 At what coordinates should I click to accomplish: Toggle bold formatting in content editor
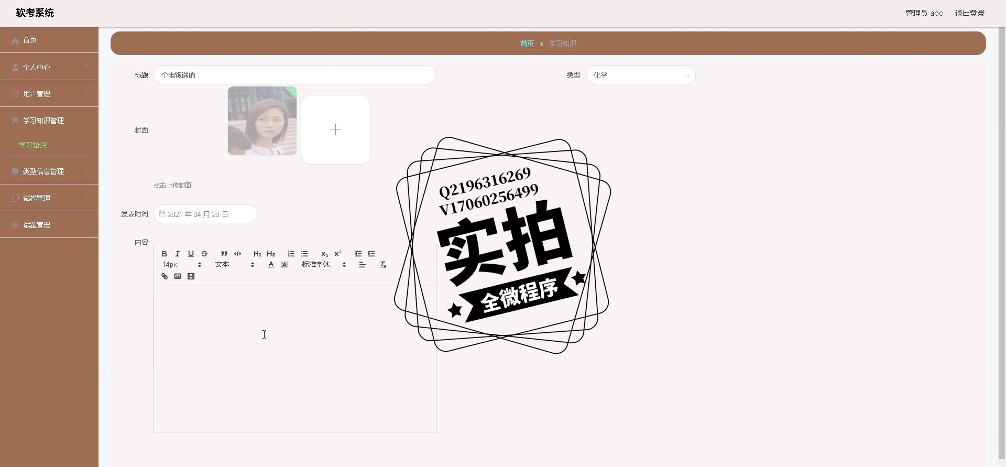click(x=164, y=254)
